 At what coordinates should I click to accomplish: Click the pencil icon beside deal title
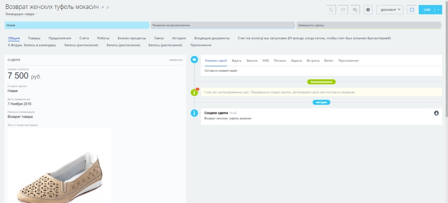pos(103,8)
